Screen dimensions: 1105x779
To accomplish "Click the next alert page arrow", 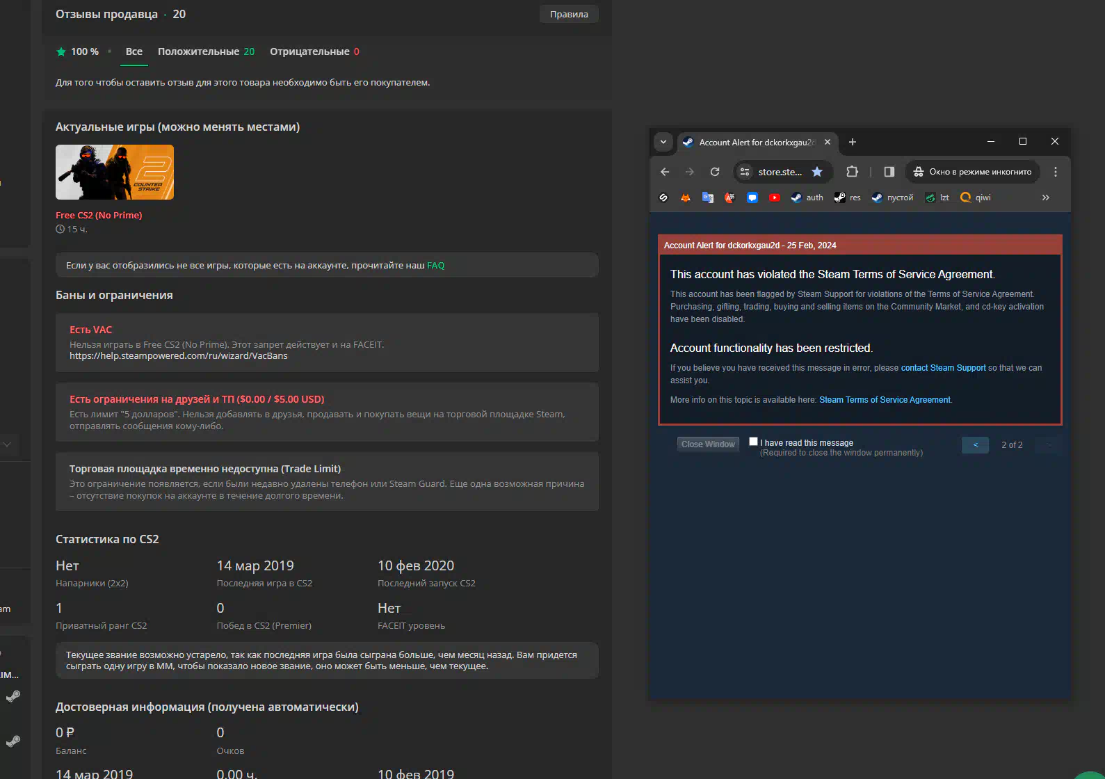I will (x=1049, y=445).
